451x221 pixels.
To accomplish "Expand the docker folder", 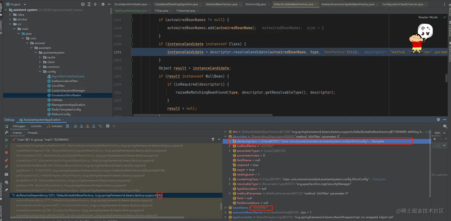I will (x=10, y=19).
